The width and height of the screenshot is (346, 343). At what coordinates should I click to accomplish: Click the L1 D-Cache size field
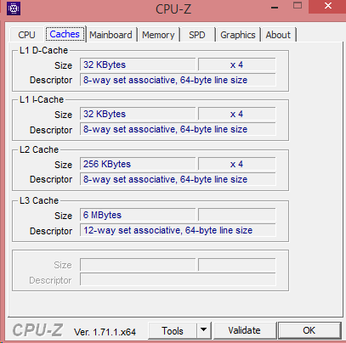138,65
